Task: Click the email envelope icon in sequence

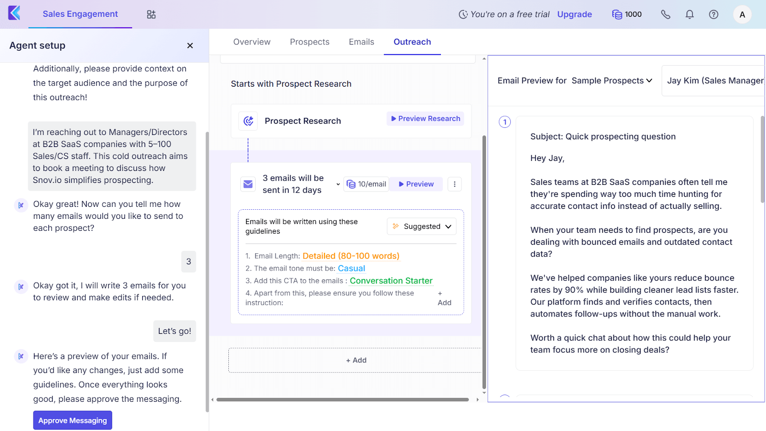Action: point(248,184)
